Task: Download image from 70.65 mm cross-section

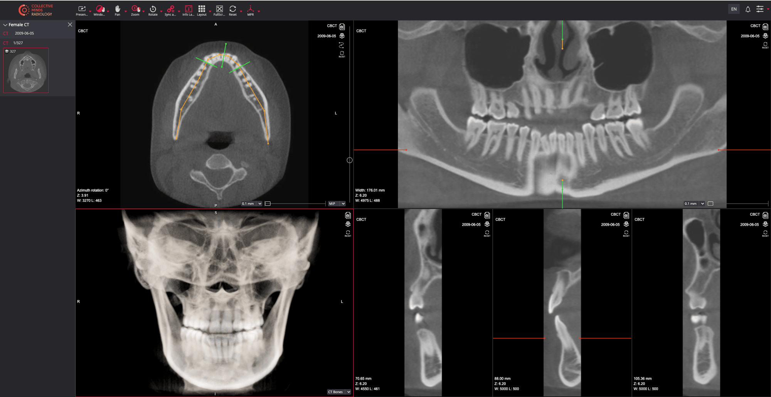Action: (487, 224)
